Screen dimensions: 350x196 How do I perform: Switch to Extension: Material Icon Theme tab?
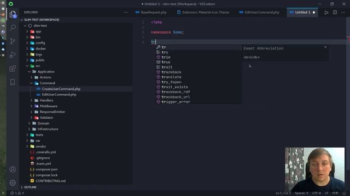[x=203, y=12]
